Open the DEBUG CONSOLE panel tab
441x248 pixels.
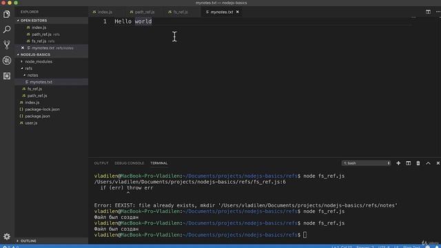click(129, 163)
